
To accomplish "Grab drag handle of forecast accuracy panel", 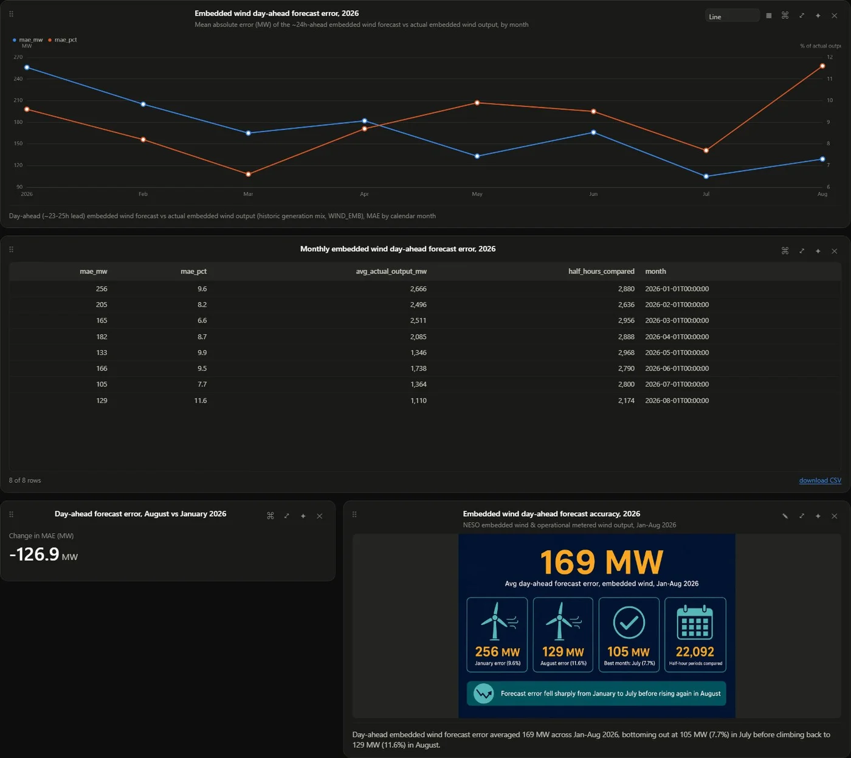I will pos(354,514).
